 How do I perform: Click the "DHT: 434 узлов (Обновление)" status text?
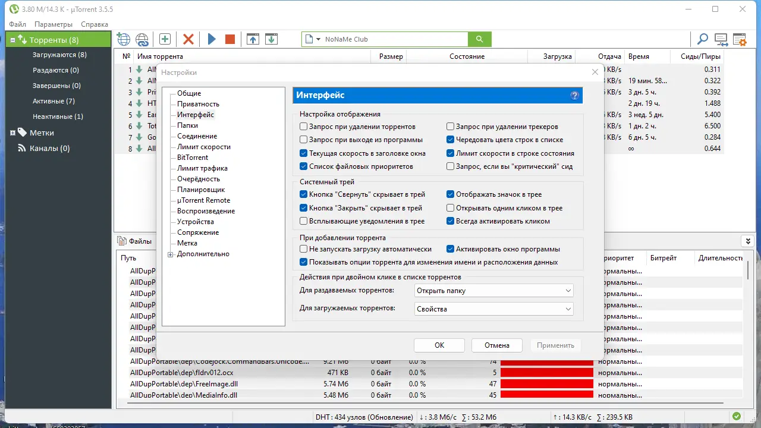(x=366, y=417)
